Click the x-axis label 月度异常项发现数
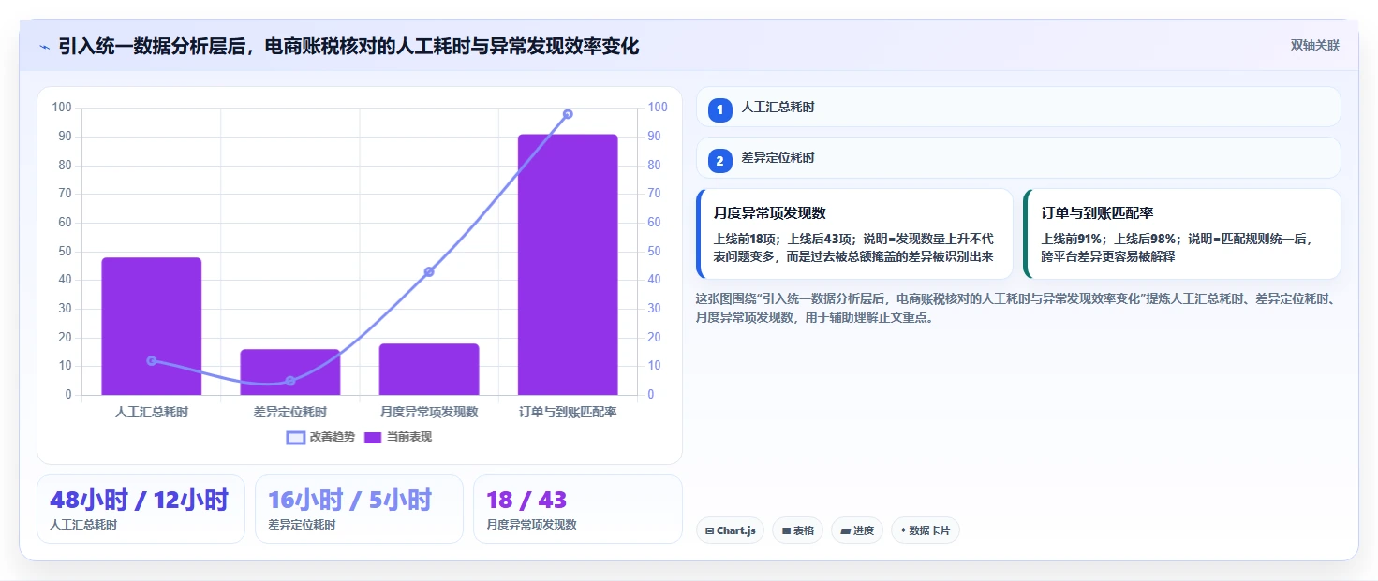 pyautogui.click(x=429, y=412)
